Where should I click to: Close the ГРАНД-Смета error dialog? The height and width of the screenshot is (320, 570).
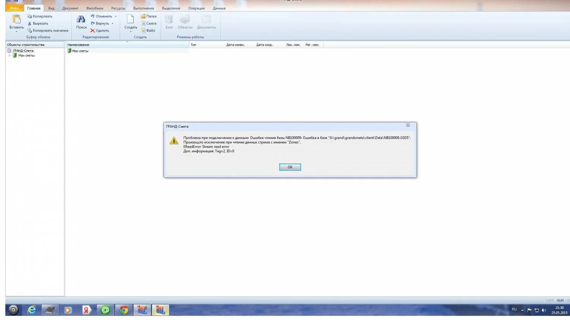(408, 125)
